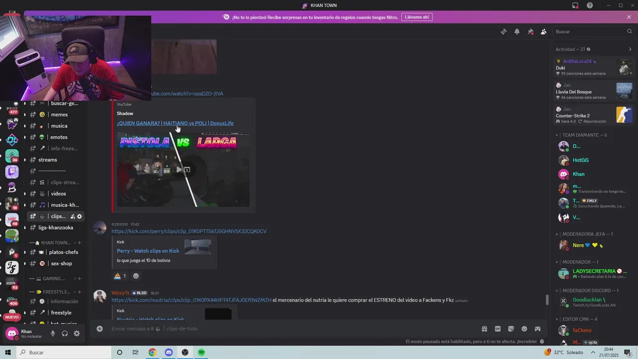Viewport: 638px width, 359px height.
Task: Open the emotes channel
Action: 55,137
